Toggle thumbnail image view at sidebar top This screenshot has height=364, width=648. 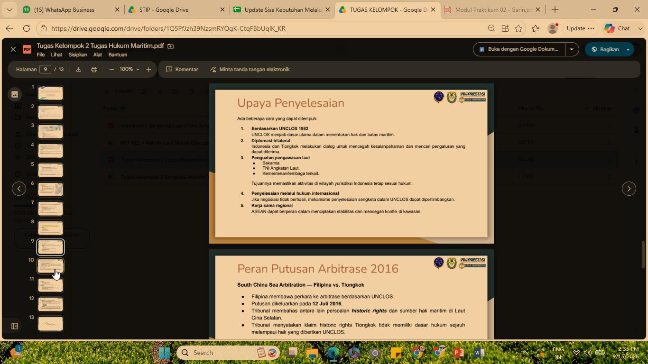click(15, 94)
